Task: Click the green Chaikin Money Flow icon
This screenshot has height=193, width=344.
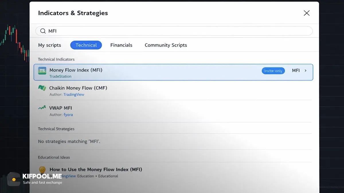Action: tap(42, 88)
